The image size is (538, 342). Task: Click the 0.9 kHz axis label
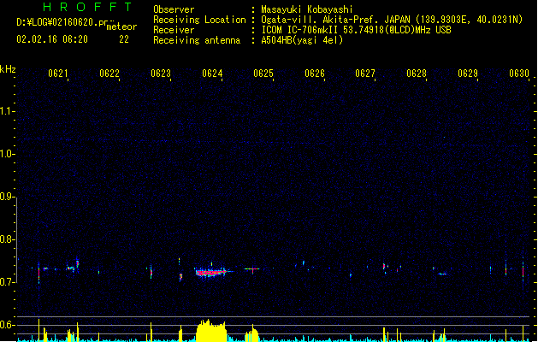click(7, 197)
